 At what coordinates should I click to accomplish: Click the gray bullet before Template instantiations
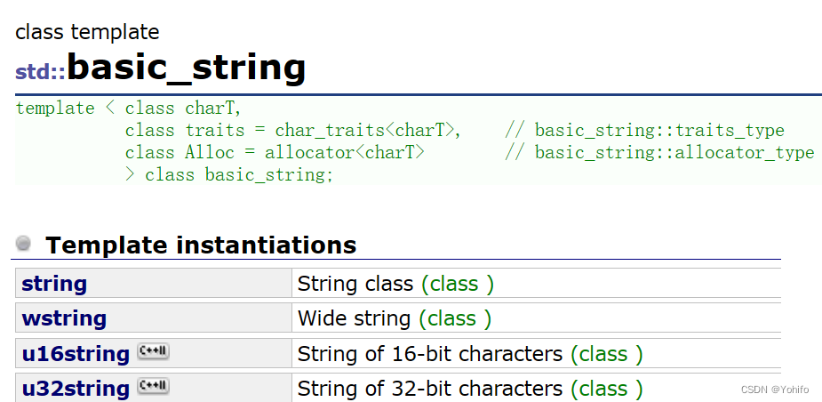point(24,244)
